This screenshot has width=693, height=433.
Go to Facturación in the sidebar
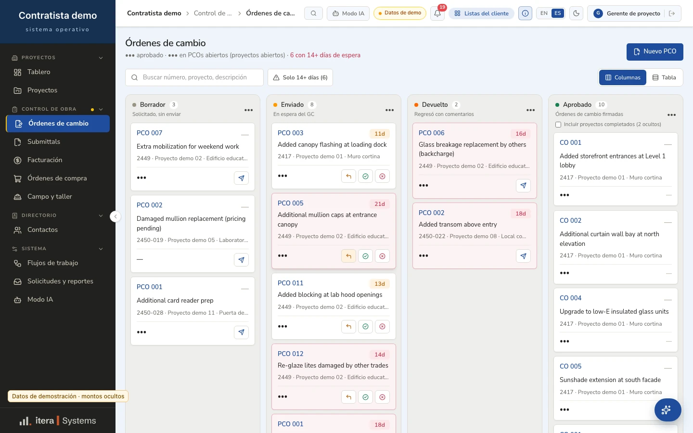[58, 160]
